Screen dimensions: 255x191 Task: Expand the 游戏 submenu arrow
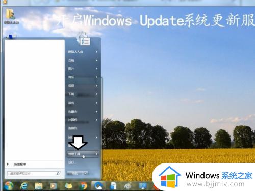coord(97,103)
